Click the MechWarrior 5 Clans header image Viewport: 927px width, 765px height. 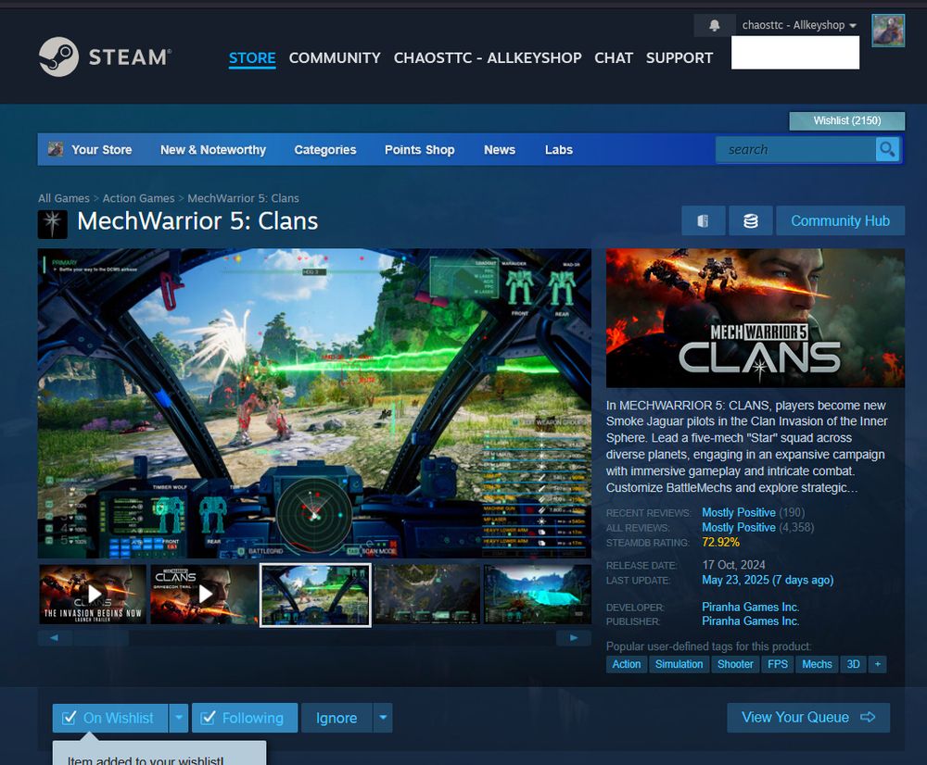[755, 318]
